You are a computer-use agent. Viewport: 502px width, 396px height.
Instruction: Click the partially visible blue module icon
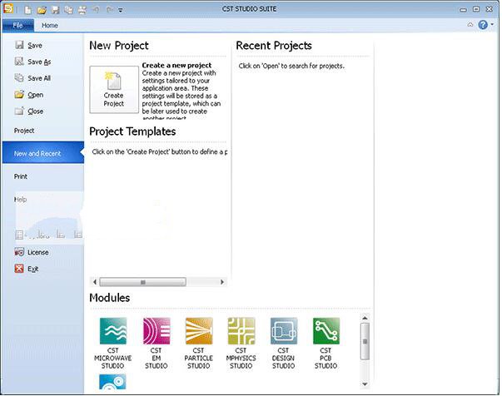(x=112, y=382)
